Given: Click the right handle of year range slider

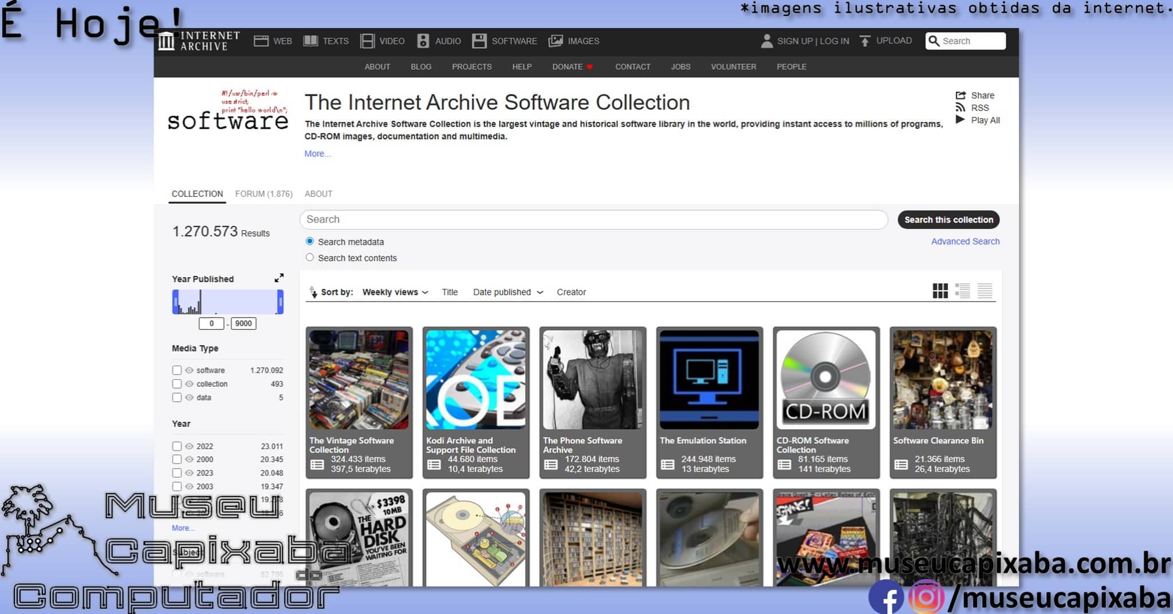Looking at the screenshot, I should [x=280, y=302].
